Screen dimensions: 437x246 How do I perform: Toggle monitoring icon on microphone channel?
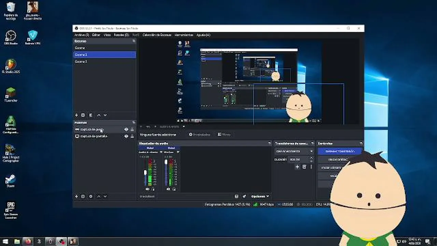pos(174,189)
